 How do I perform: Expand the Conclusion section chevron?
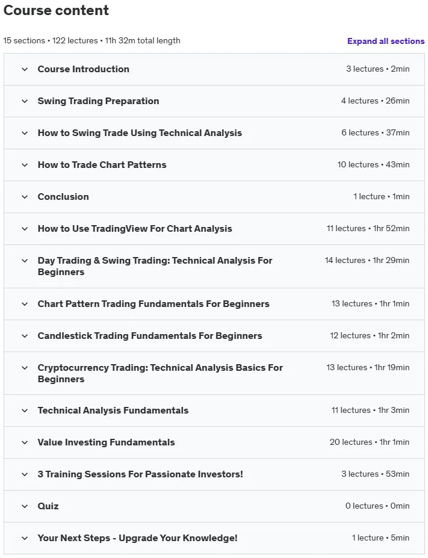click(25, 197)
